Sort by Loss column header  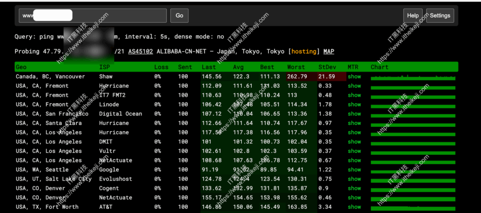click(x=162, y=67)
